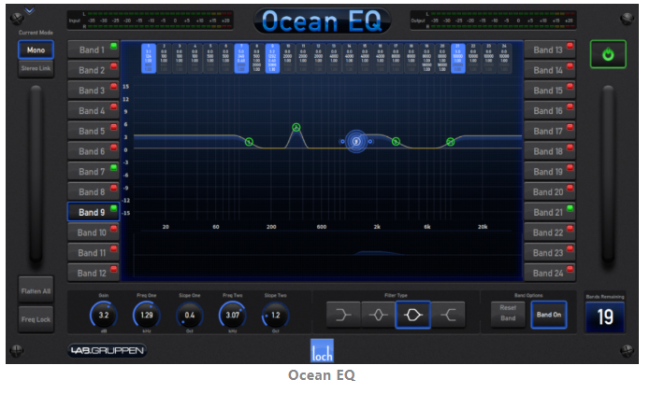The width and height of the screenshot is (650, 394).
Task: Select the Band 1 tab
Action: 92,49
